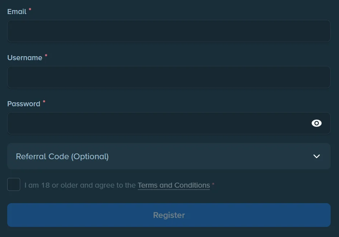Focus the Username input field

pyautogui.click(x=169, y=77)
